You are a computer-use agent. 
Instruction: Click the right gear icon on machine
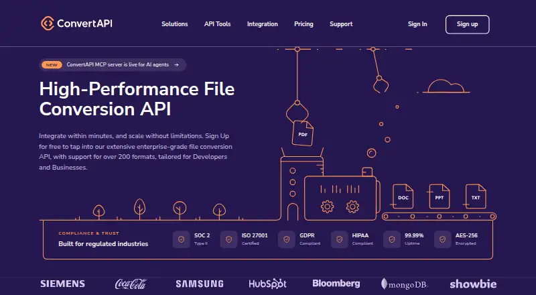coord(352,206)
